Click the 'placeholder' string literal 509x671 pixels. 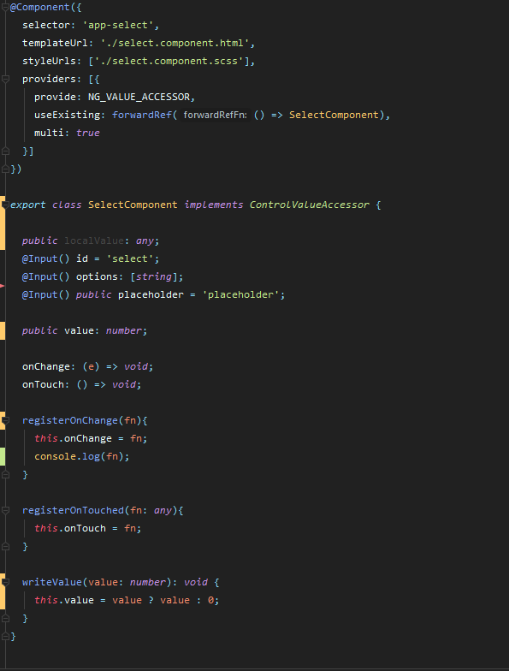point(241,294)
